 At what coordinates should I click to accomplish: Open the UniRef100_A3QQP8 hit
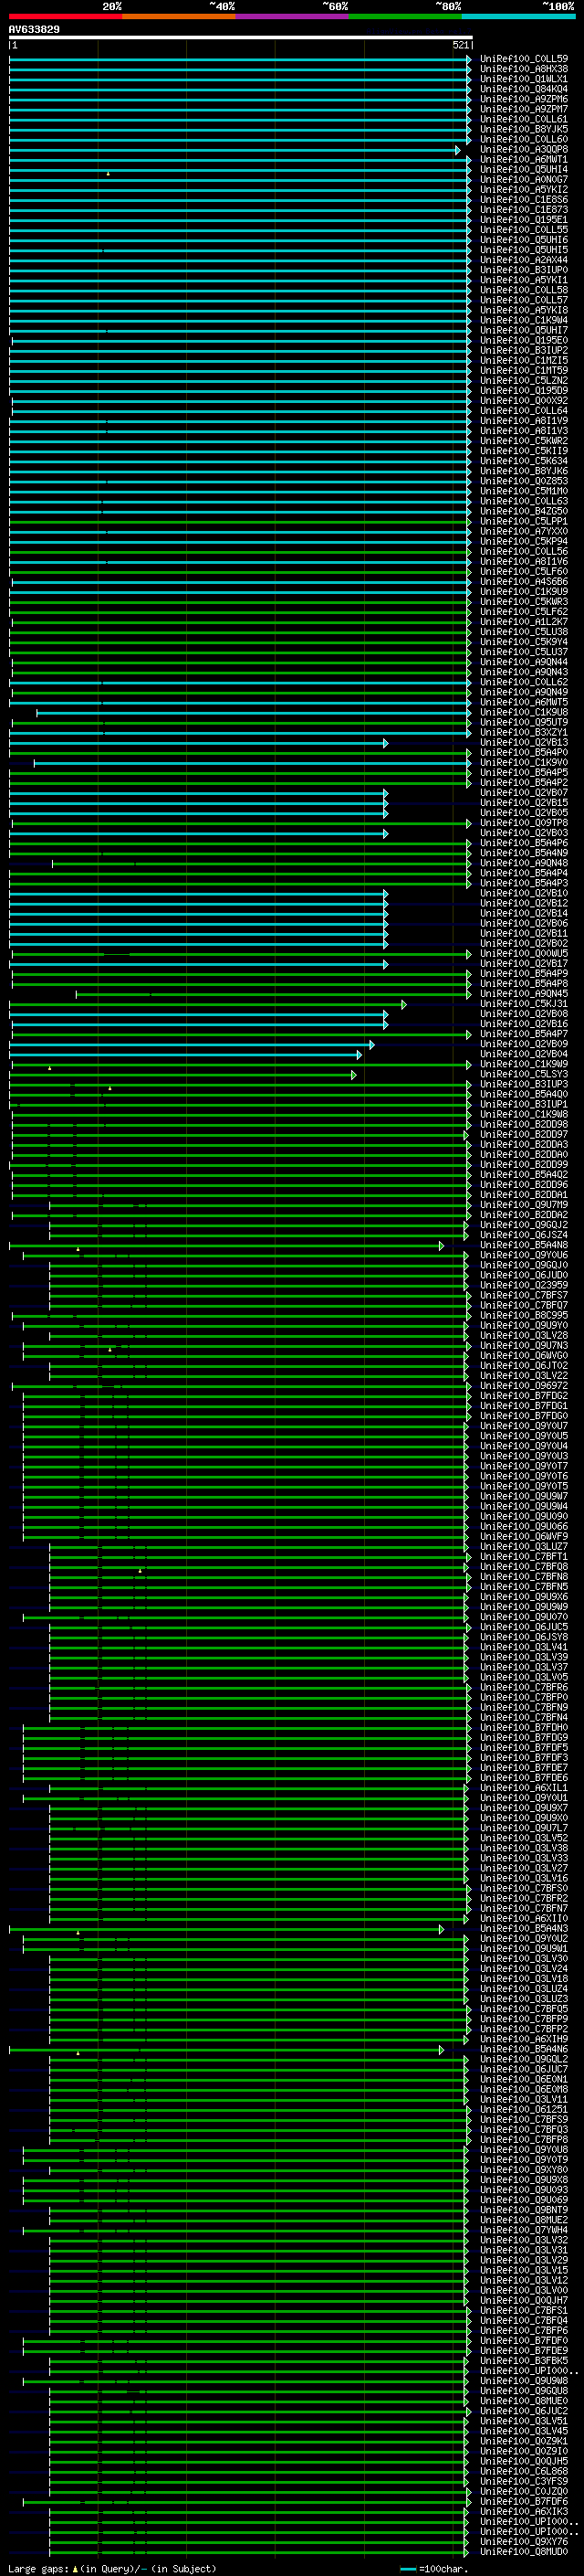click(523, 149)
